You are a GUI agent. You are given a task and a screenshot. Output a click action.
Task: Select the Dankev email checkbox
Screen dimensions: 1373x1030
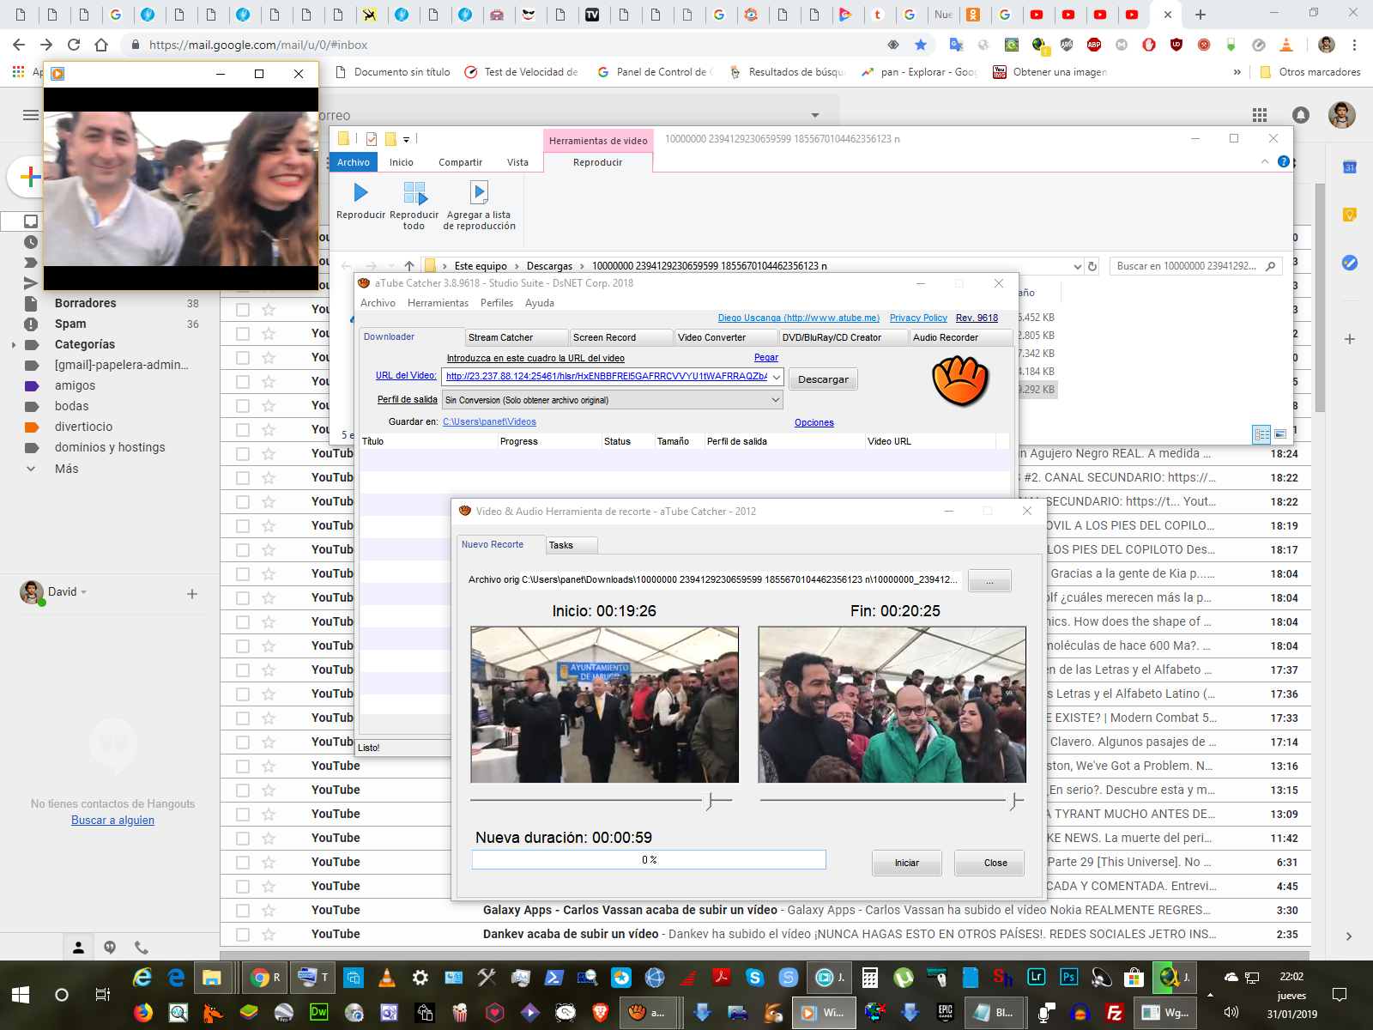click(243, 934)
